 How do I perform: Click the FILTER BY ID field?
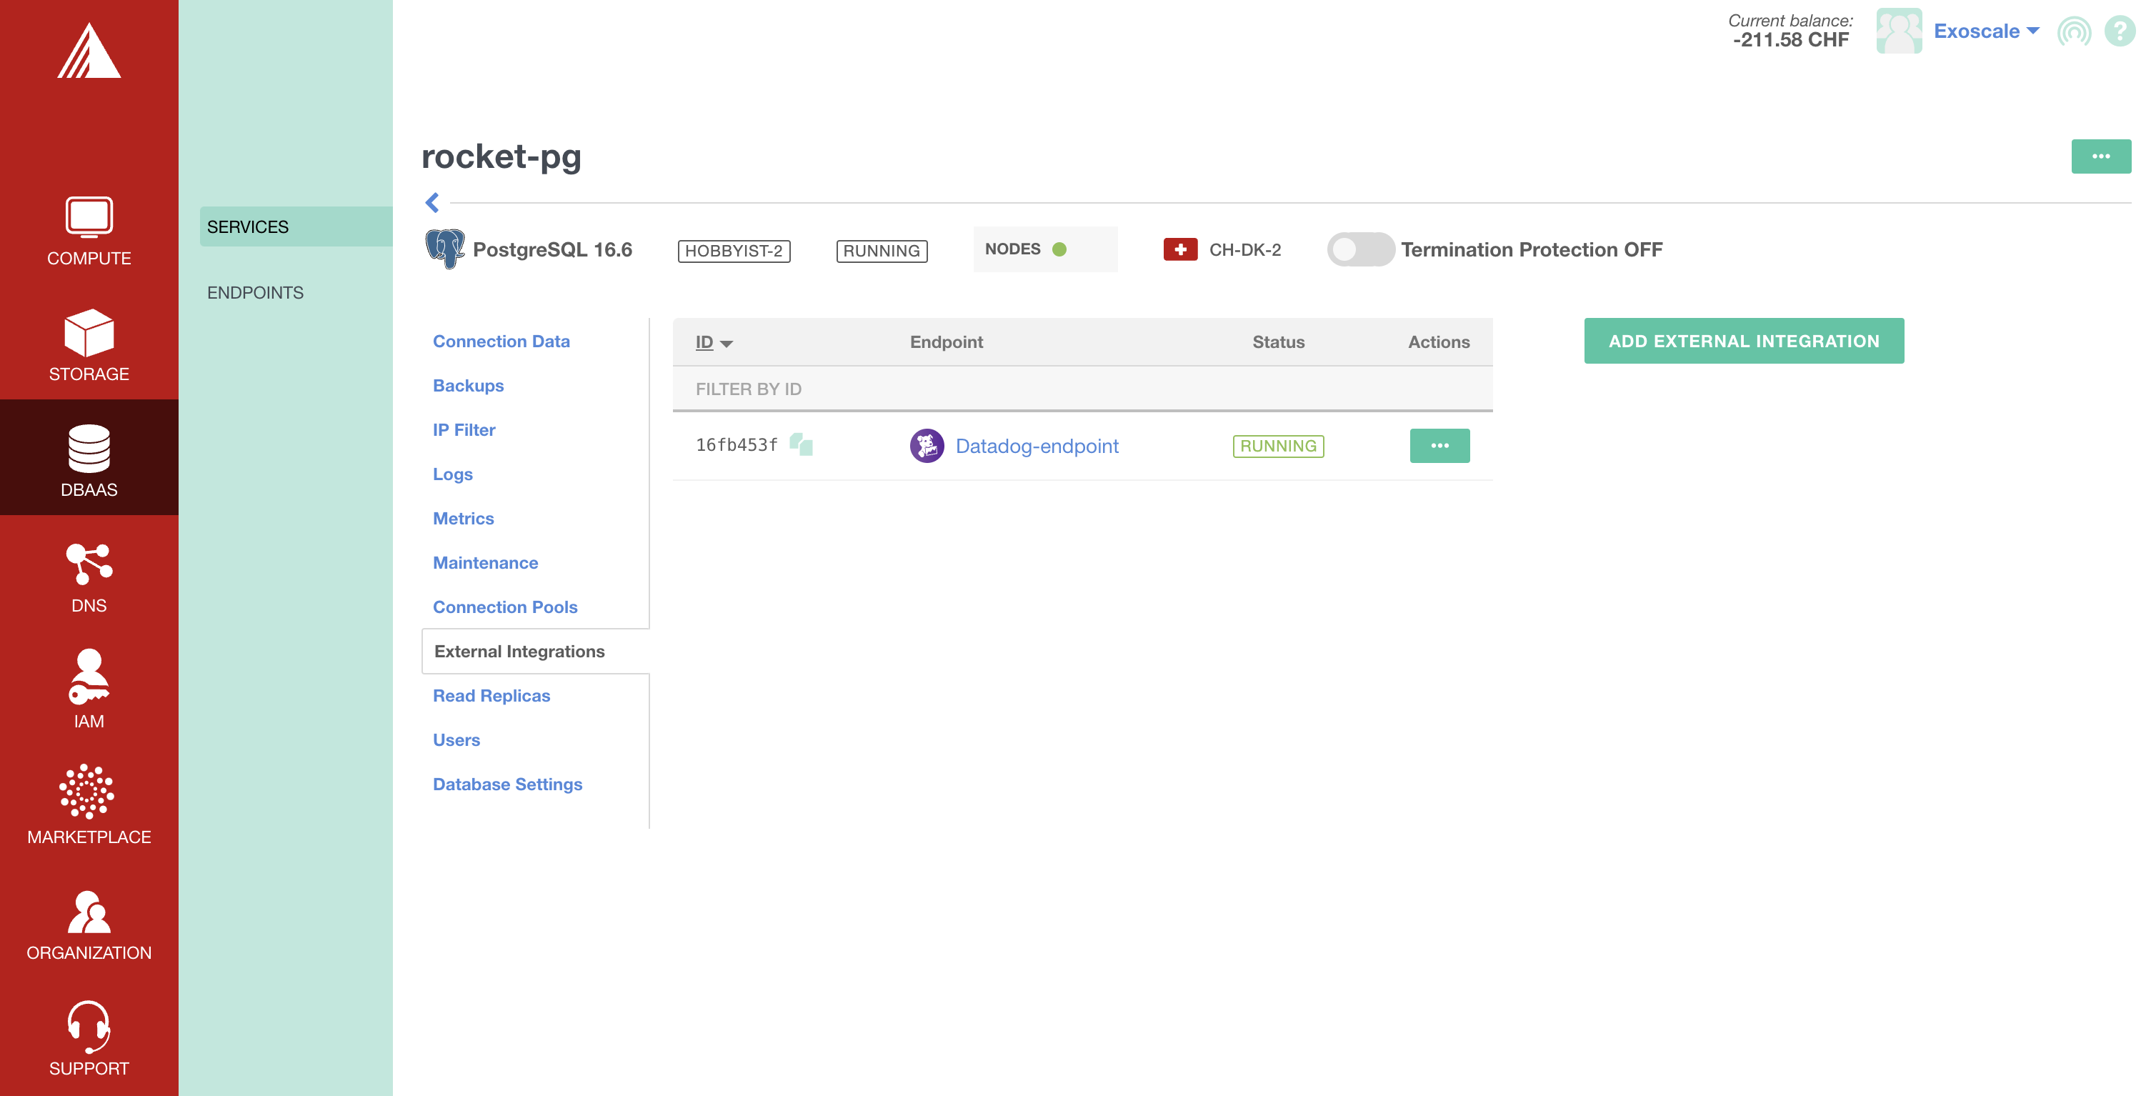coord(747,389)
